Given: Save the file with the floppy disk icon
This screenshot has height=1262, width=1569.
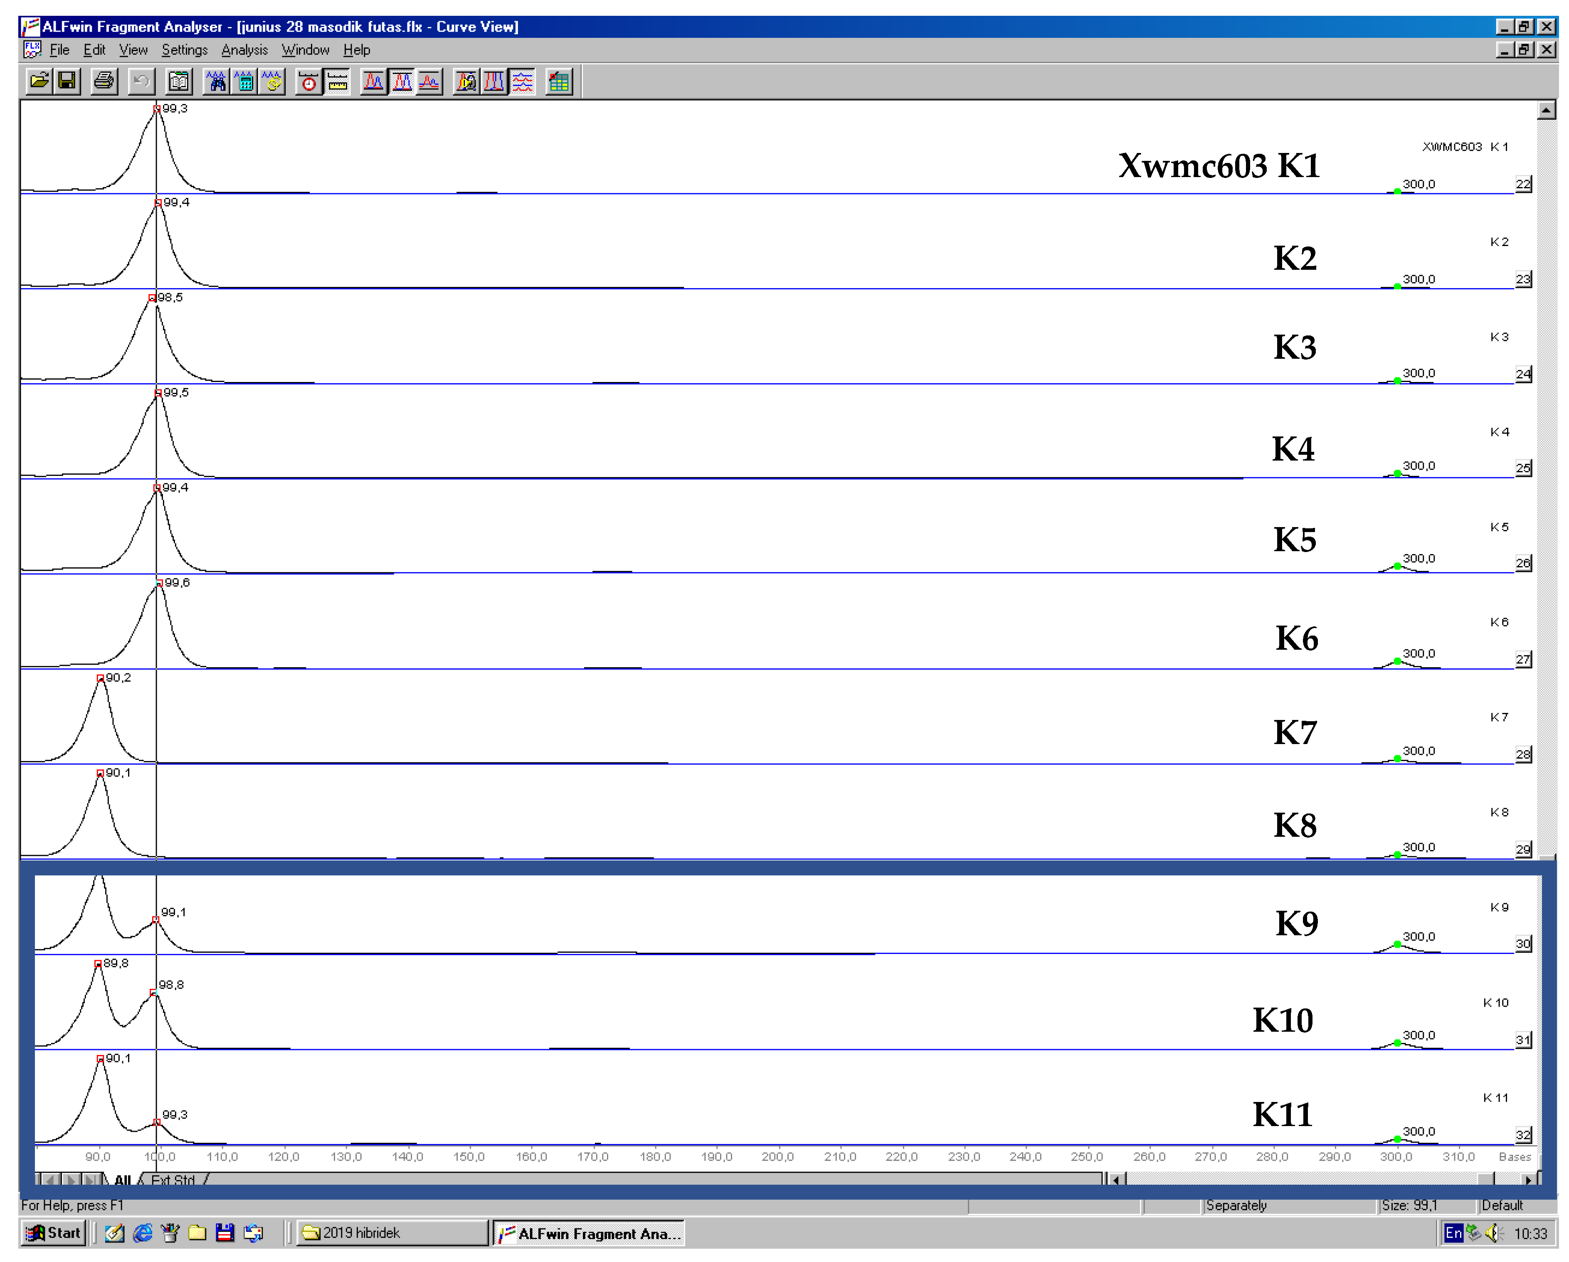Looking at the screenshot, I should [x=67, y=81].
